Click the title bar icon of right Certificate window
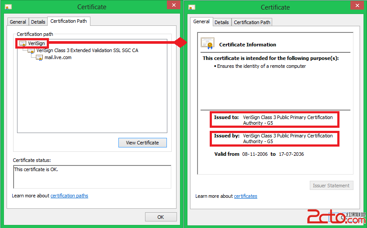This screenshot has height=228, width=367. tap(192, 7)
